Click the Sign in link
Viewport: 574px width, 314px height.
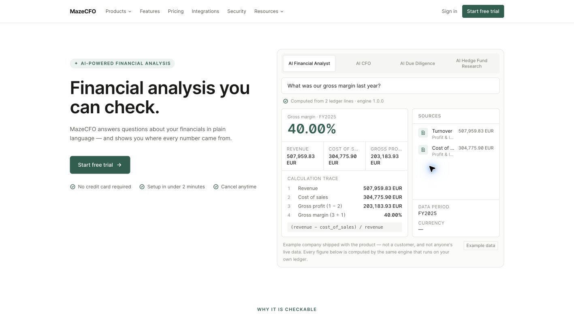(x=449, y=11)
